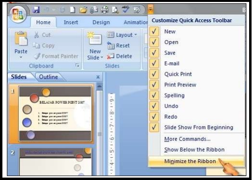
Task: Open the Office Button menu
Action: point(18,14)
